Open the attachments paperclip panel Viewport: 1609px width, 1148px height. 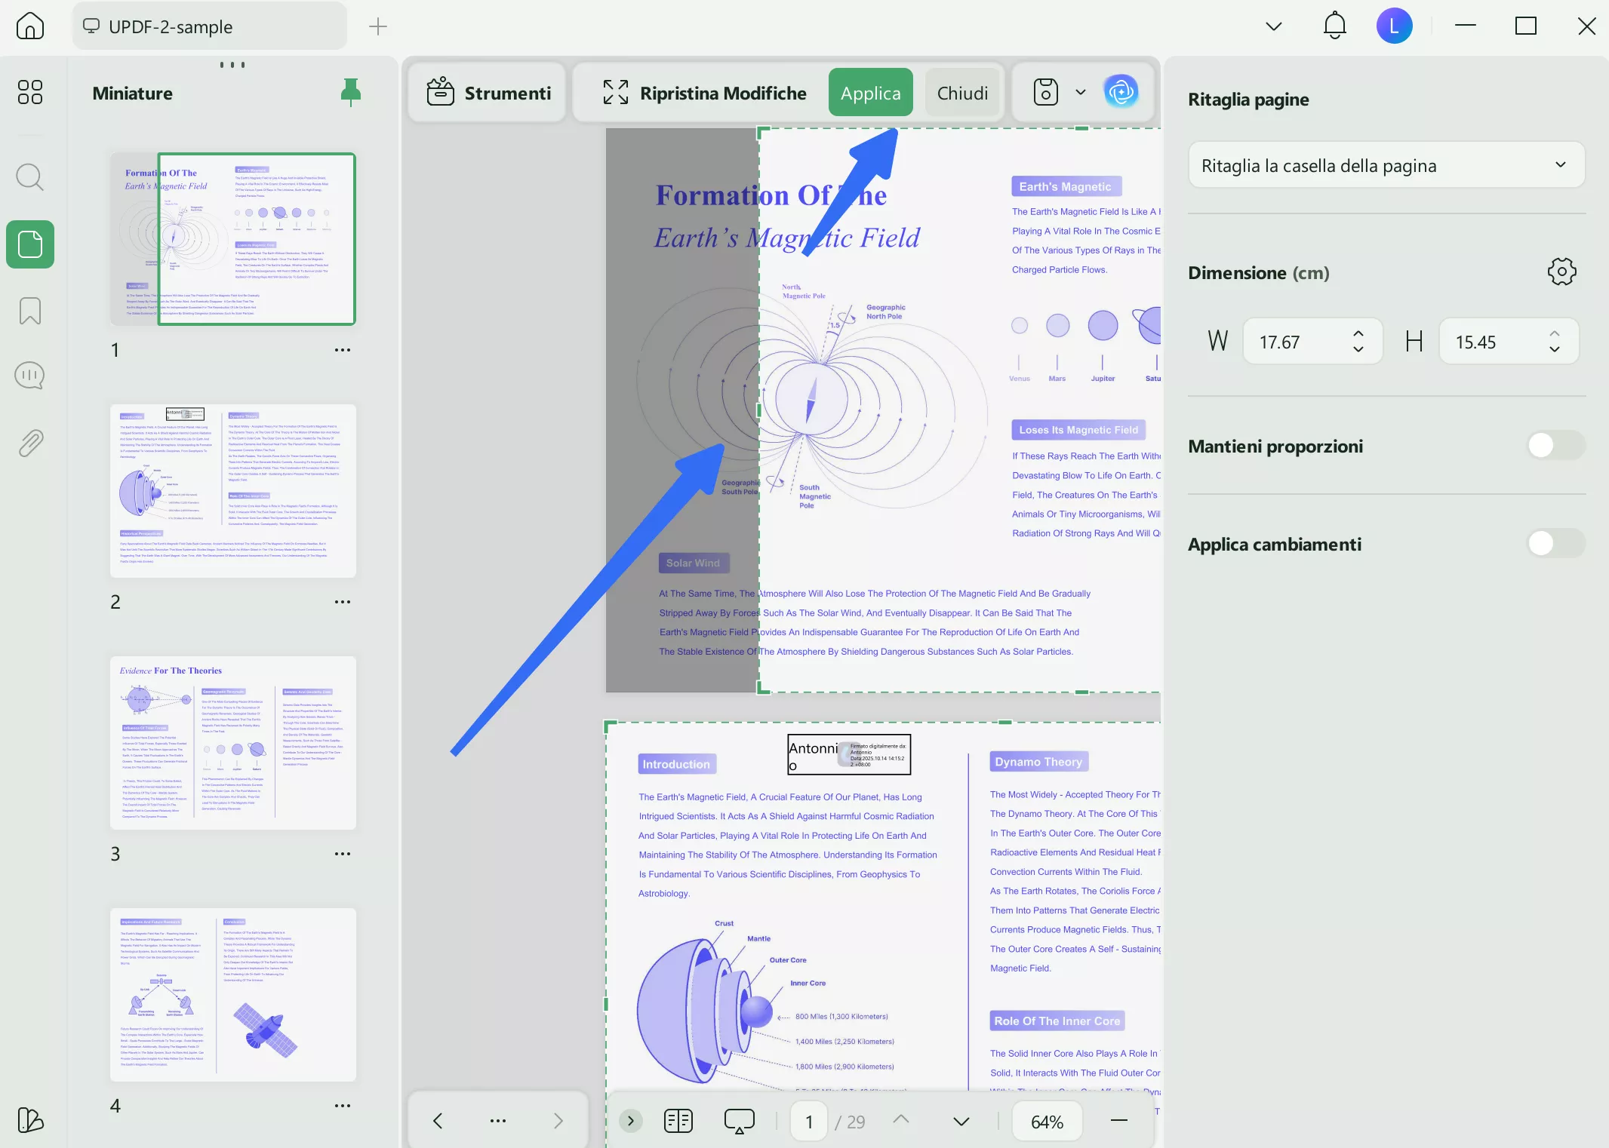(x=29, y=443)
